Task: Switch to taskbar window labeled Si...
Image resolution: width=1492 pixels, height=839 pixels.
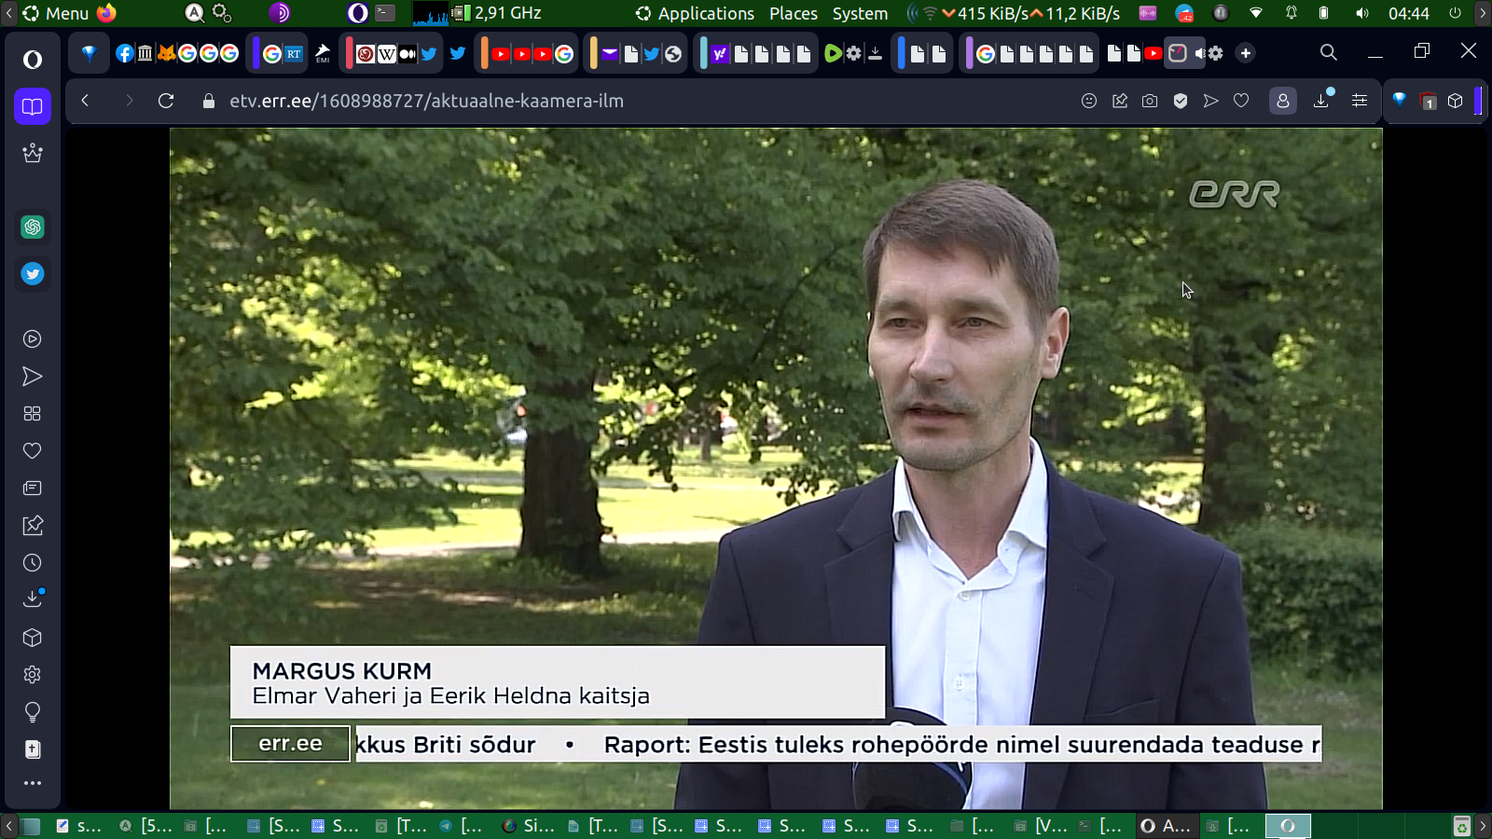Action: point(529,826)
